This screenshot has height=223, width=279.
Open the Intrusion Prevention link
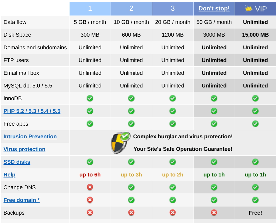point(30,137)
